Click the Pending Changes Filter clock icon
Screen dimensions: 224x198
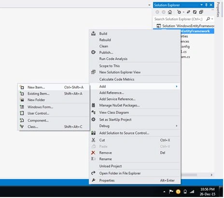[179, 12]
